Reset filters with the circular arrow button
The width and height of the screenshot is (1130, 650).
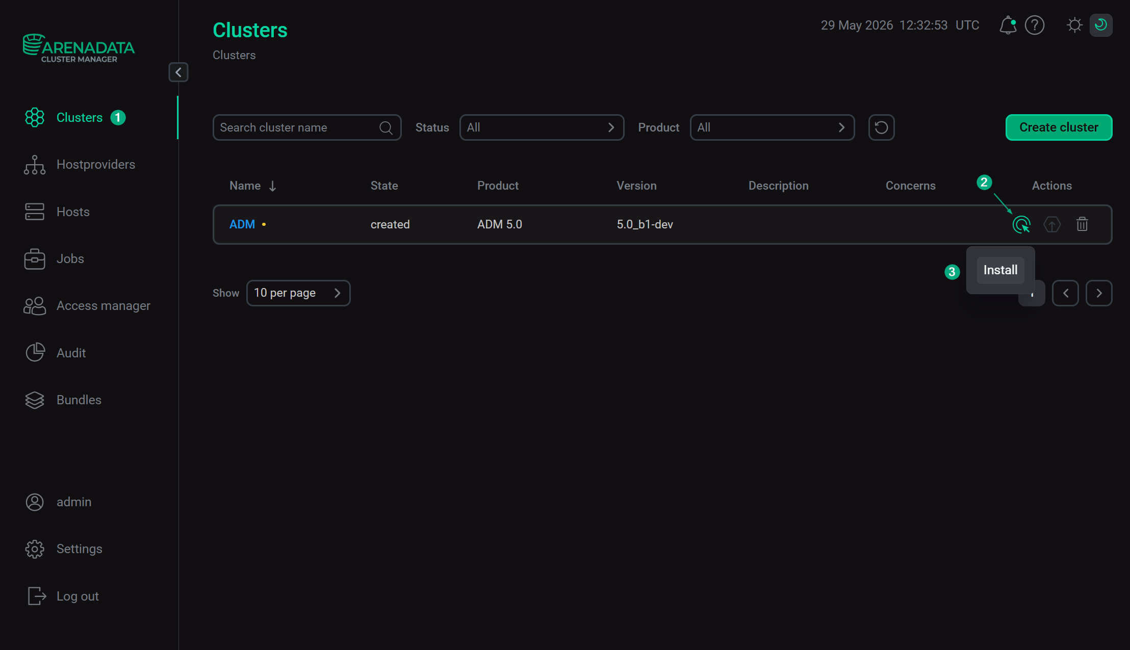[881, 127]
